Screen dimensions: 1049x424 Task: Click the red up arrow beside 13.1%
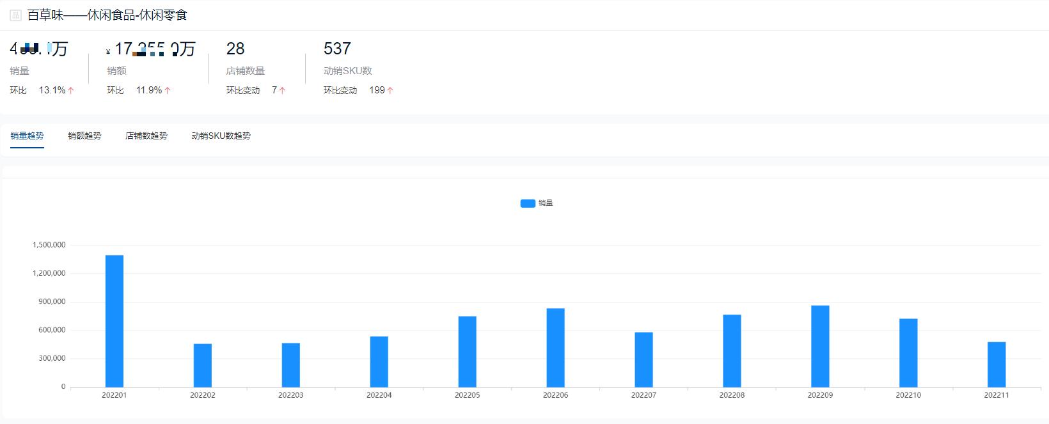point(71,91)
